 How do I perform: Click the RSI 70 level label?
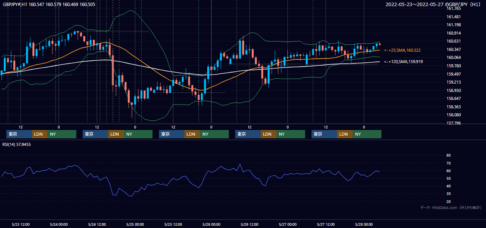448,163
